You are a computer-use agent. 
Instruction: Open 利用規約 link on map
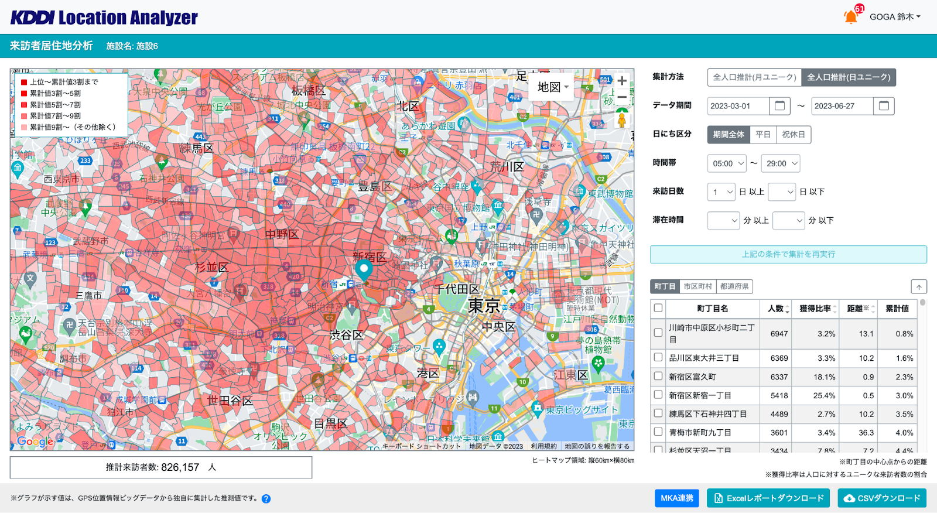544,446
